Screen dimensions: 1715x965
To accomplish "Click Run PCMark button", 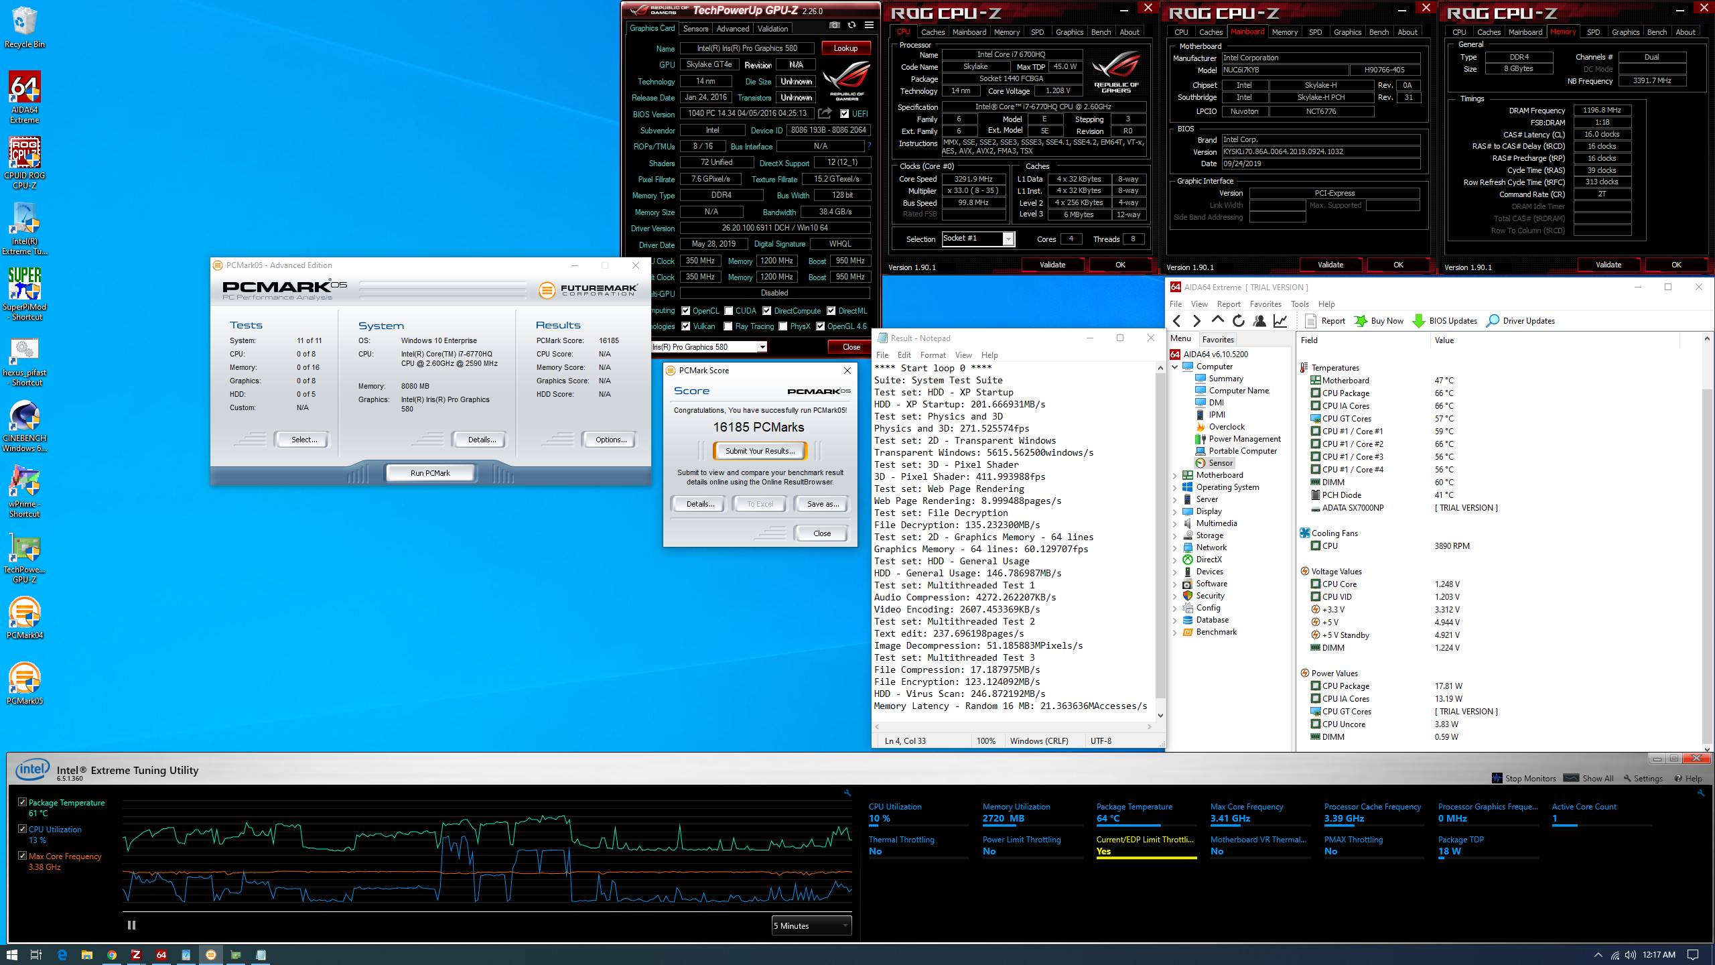I will (430, 472).
